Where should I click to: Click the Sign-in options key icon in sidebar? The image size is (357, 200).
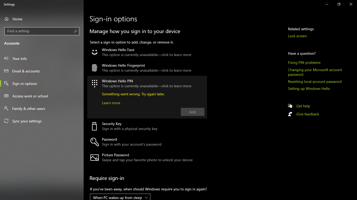(x=6, y=84)
